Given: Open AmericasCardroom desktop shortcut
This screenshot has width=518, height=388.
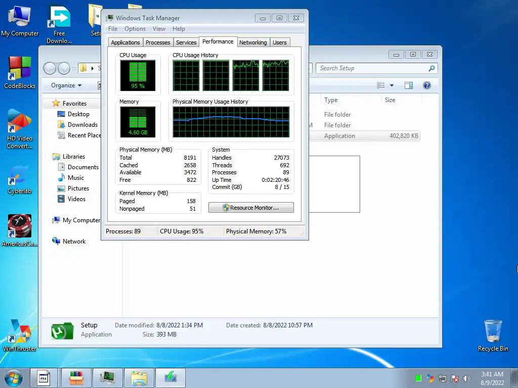Looking at the screenshot, I should point(20,230).
